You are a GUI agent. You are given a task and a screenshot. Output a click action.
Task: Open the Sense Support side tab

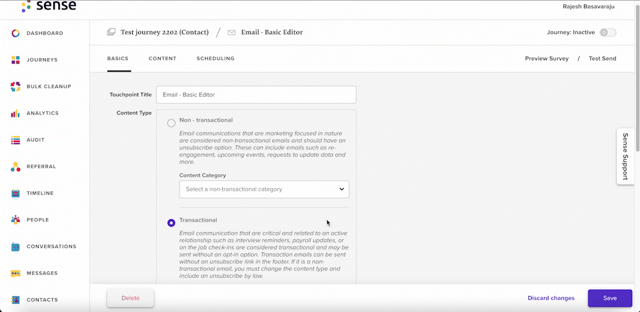[x=625, y=157]
